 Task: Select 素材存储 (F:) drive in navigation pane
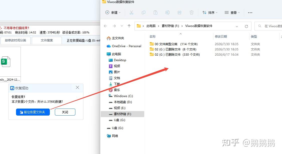click(122, 114)
